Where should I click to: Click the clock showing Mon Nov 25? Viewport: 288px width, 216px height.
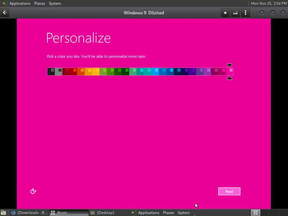[x=269, y=3]
